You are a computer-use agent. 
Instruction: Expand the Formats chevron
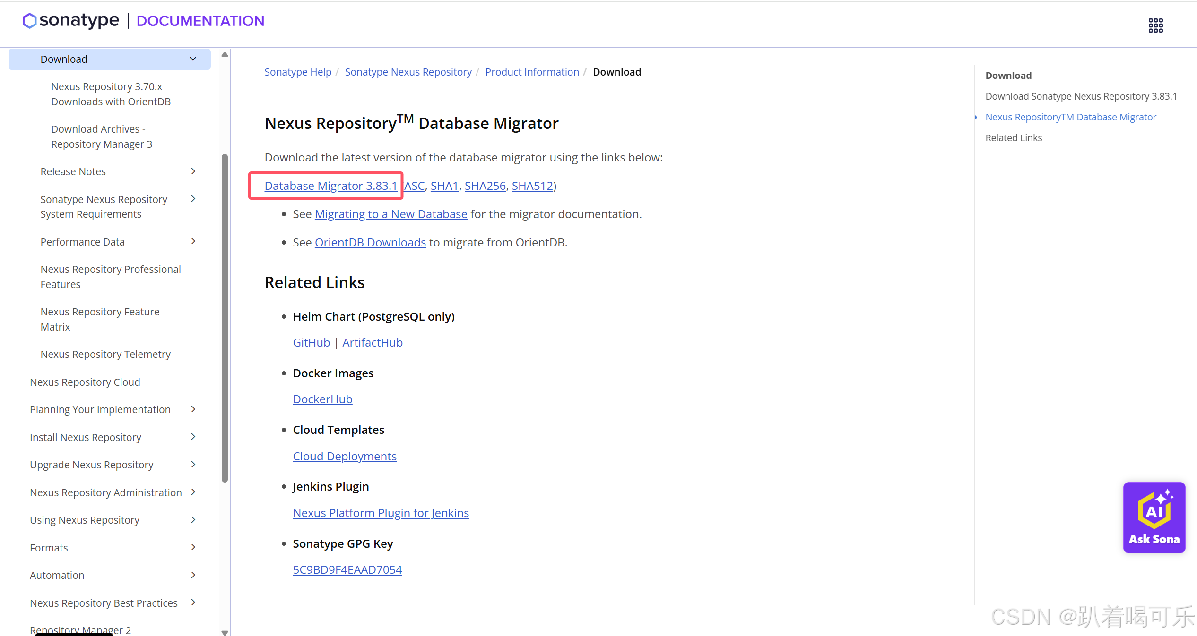point(193,548)
